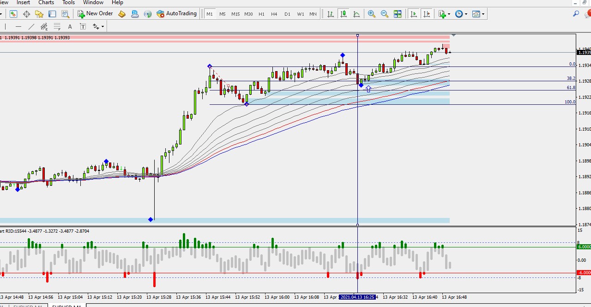Select the candlestick chart type
Image resolution: width=591 pixels, height=307 pixels.
[344, 14]
